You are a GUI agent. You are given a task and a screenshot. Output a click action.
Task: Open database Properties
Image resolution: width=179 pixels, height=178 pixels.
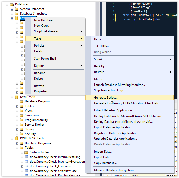[55, 91]
